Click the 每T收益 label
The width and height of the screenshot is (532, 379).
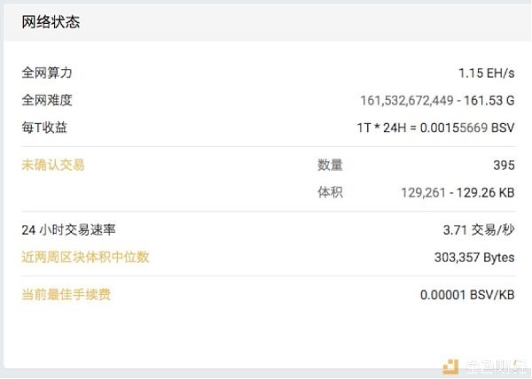pyautogui.click(x=44, y=128)
